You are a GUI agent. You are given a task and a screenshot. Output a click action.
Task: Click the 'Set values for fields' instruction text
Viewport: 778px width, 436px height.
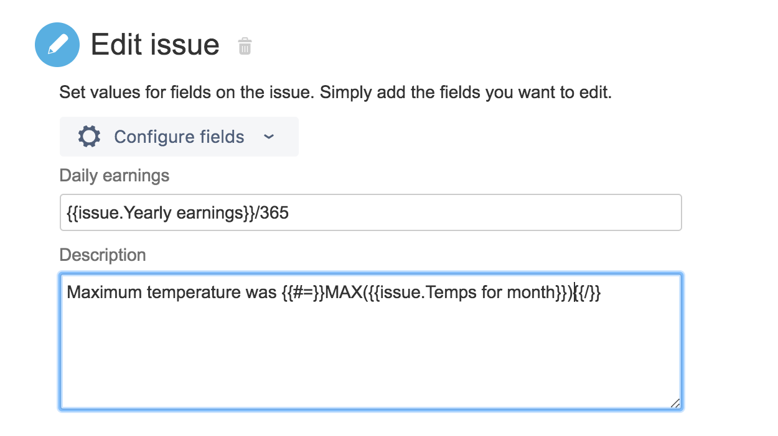coord(335,94)
